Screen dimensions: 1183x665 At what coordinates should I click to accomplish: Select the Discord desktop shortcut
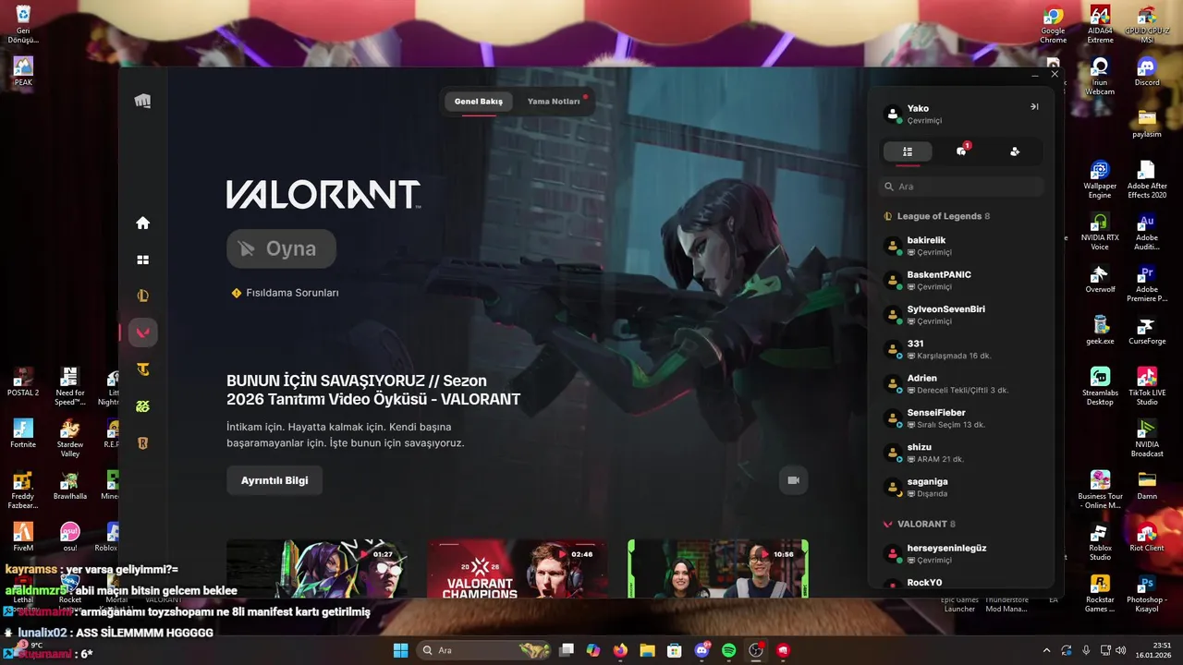coord(1147,73)
